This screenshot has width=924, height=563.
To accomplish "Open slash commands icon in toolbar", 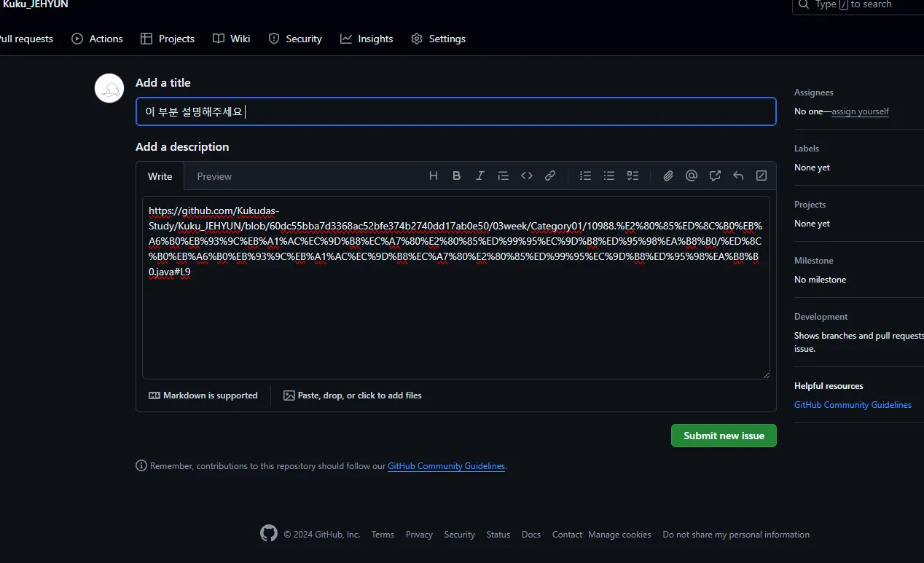I will pos(761,176).
